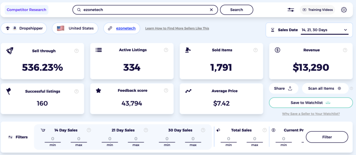This screenshot has height=155, width=356.
Task: Click the 160 successful listings value
Action: 42,104
